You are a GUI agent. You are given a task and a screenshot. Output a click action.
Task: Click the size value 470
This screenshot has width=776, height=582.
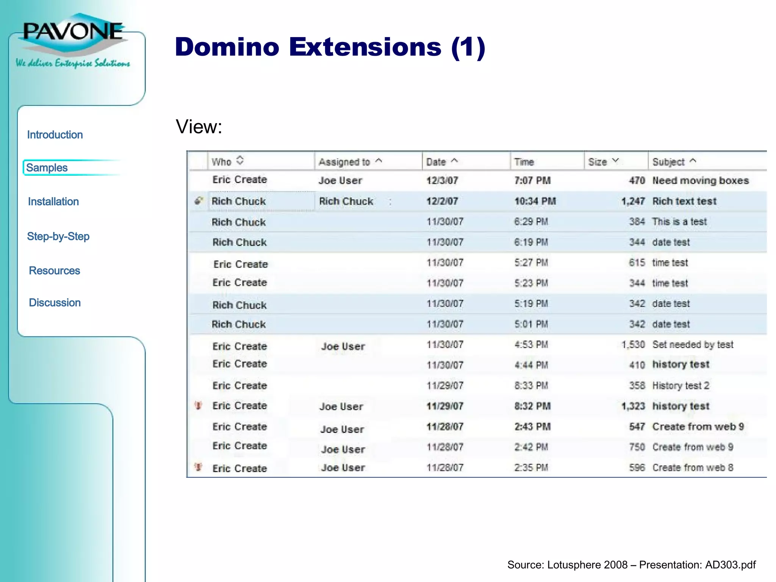click(x=637, y=181)
